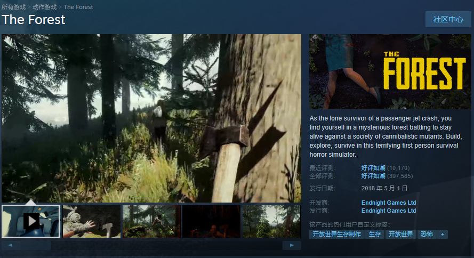This screenshot has height=258, width=474.
Task: Select the 开放世界 tag
Action: (401, 234)
